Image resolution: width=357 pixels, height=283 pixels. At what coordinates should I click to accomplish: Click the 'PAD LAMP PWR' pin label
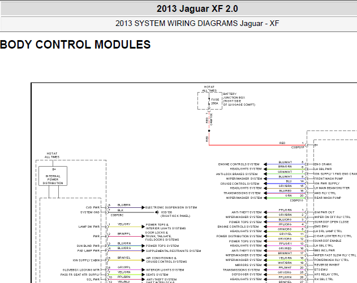pyautogui.click(x=89, y=251)
